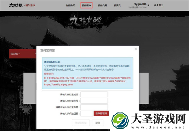
Task: Select 我要卖 in the top navigation
Action: [x=117, y=5]
